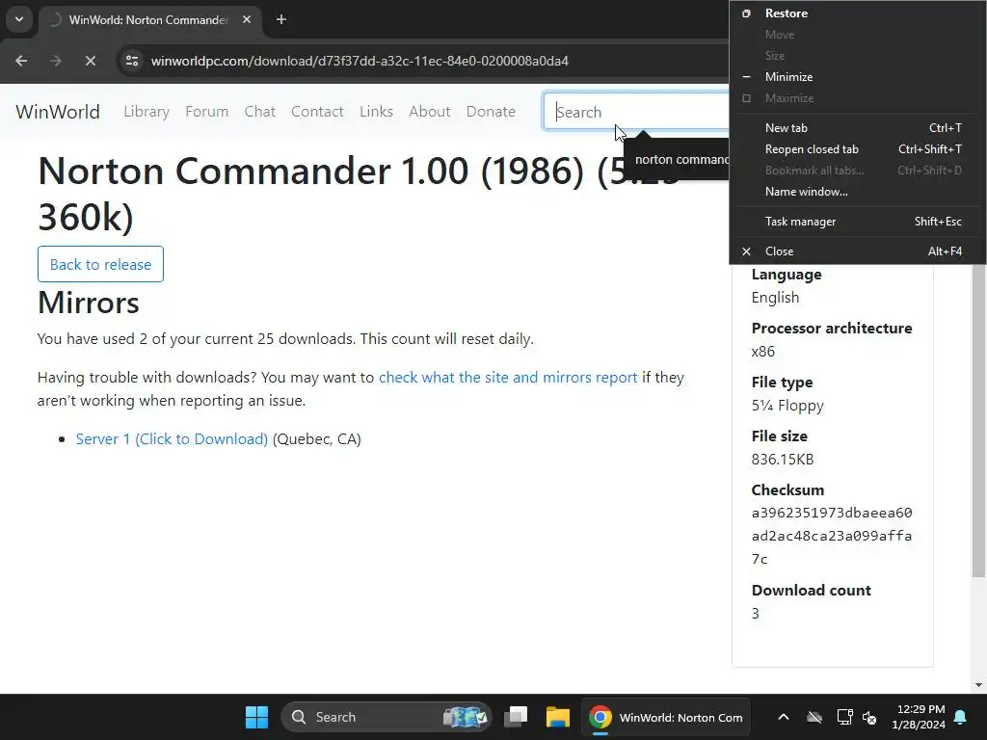
Task: Go back using the browser back arrow
Action: coord(21,61)
